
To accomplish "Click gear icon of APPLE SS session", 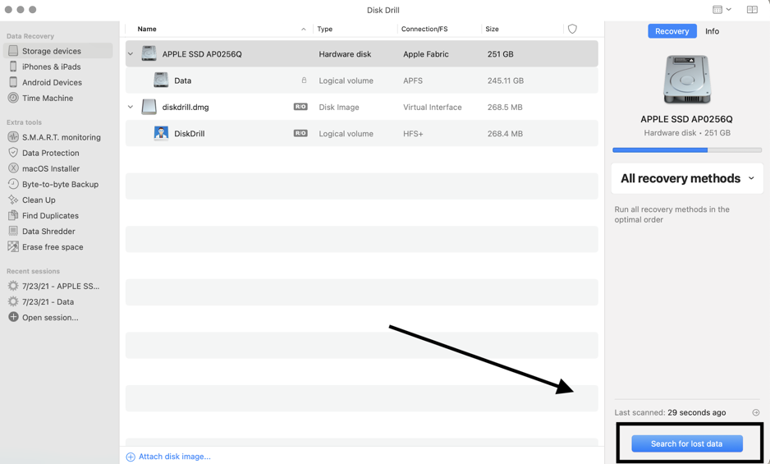I will pos(13,286).
